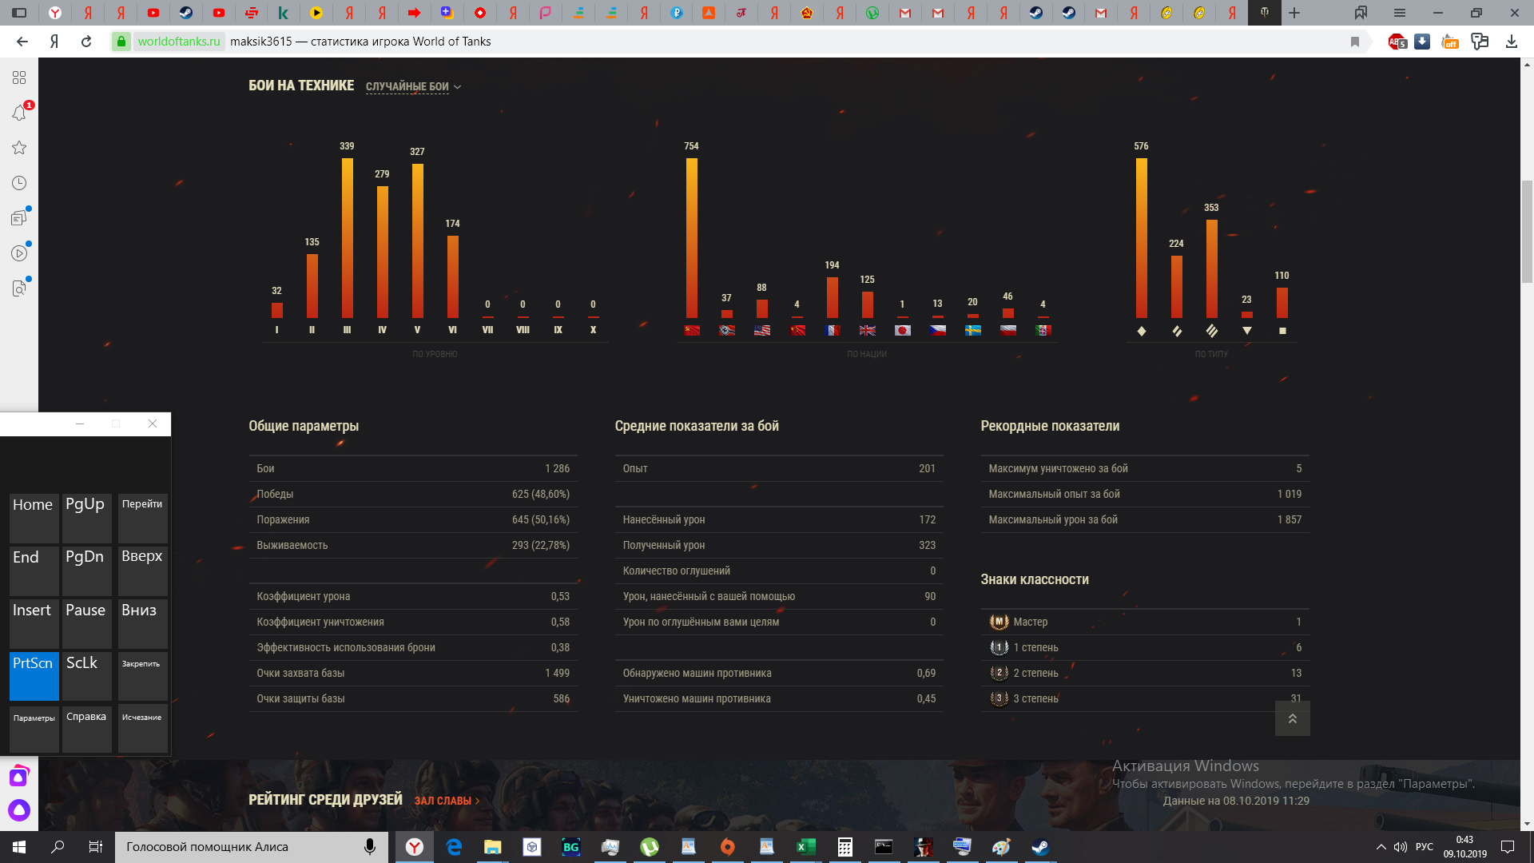Click the SPG square type icon
1534x863 pixels.
click(x=1282, y=331)
